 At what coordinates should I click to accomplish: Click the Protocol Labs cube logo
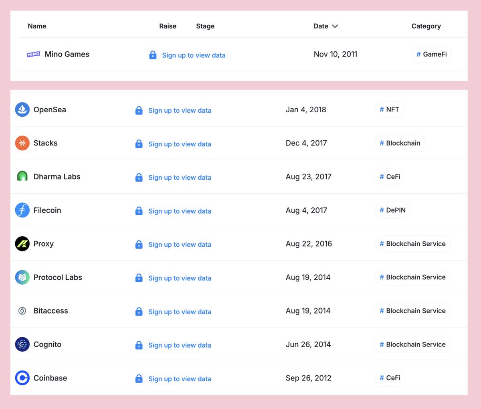tap(22, 277)
